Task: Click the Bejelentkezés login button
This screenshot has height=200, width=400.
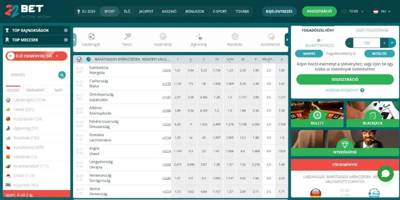Action: (x=279, y=11)
